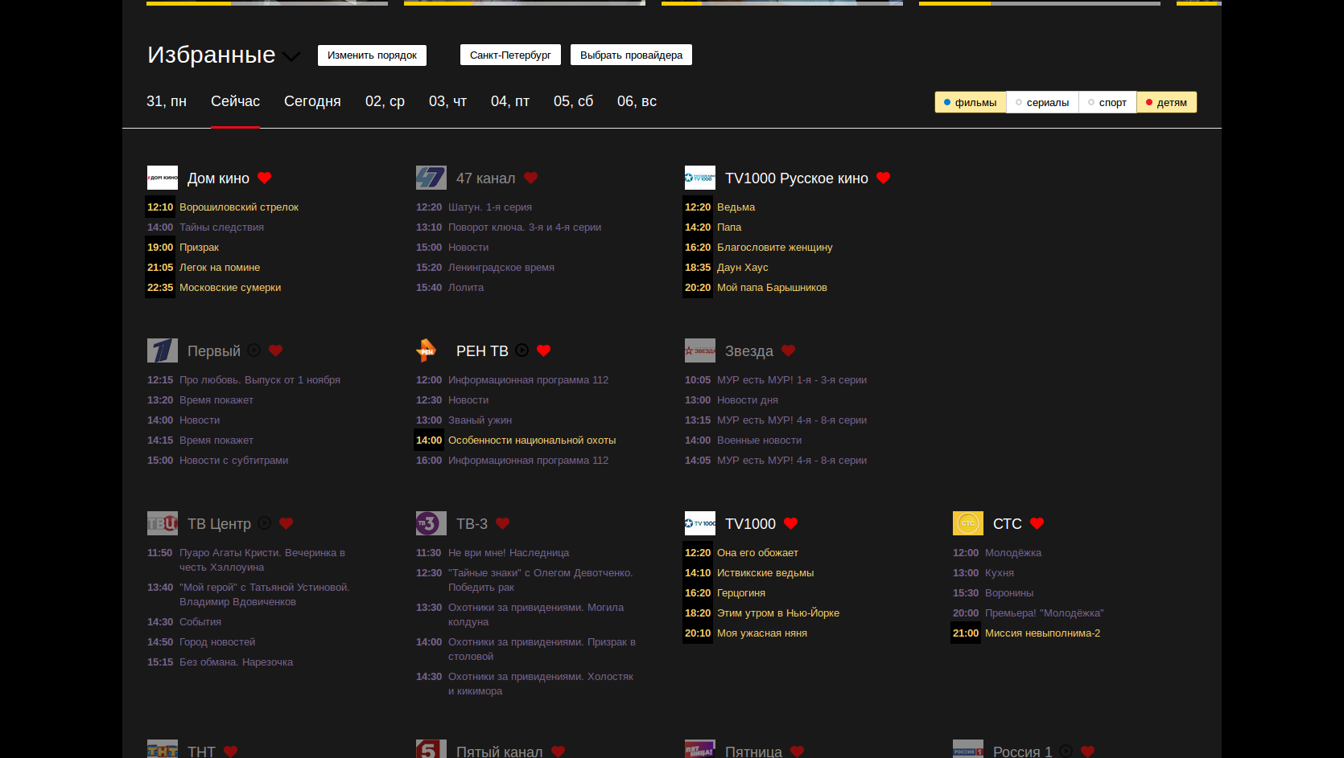Toggle the фильмы filter

point(971,102)
